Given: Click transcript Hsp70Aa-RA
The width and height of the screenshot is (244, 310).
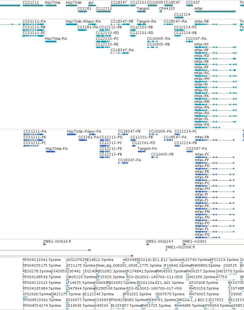Looking at the screenshot, I should coord(51,42).
